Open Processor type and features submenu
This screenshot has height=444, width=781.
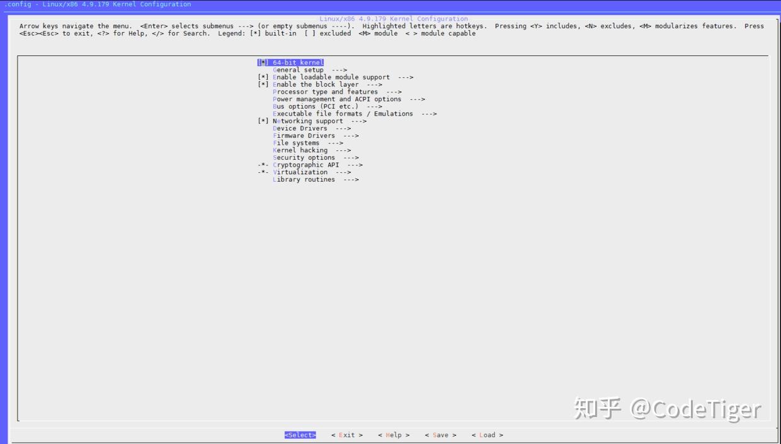click(325, 91)
